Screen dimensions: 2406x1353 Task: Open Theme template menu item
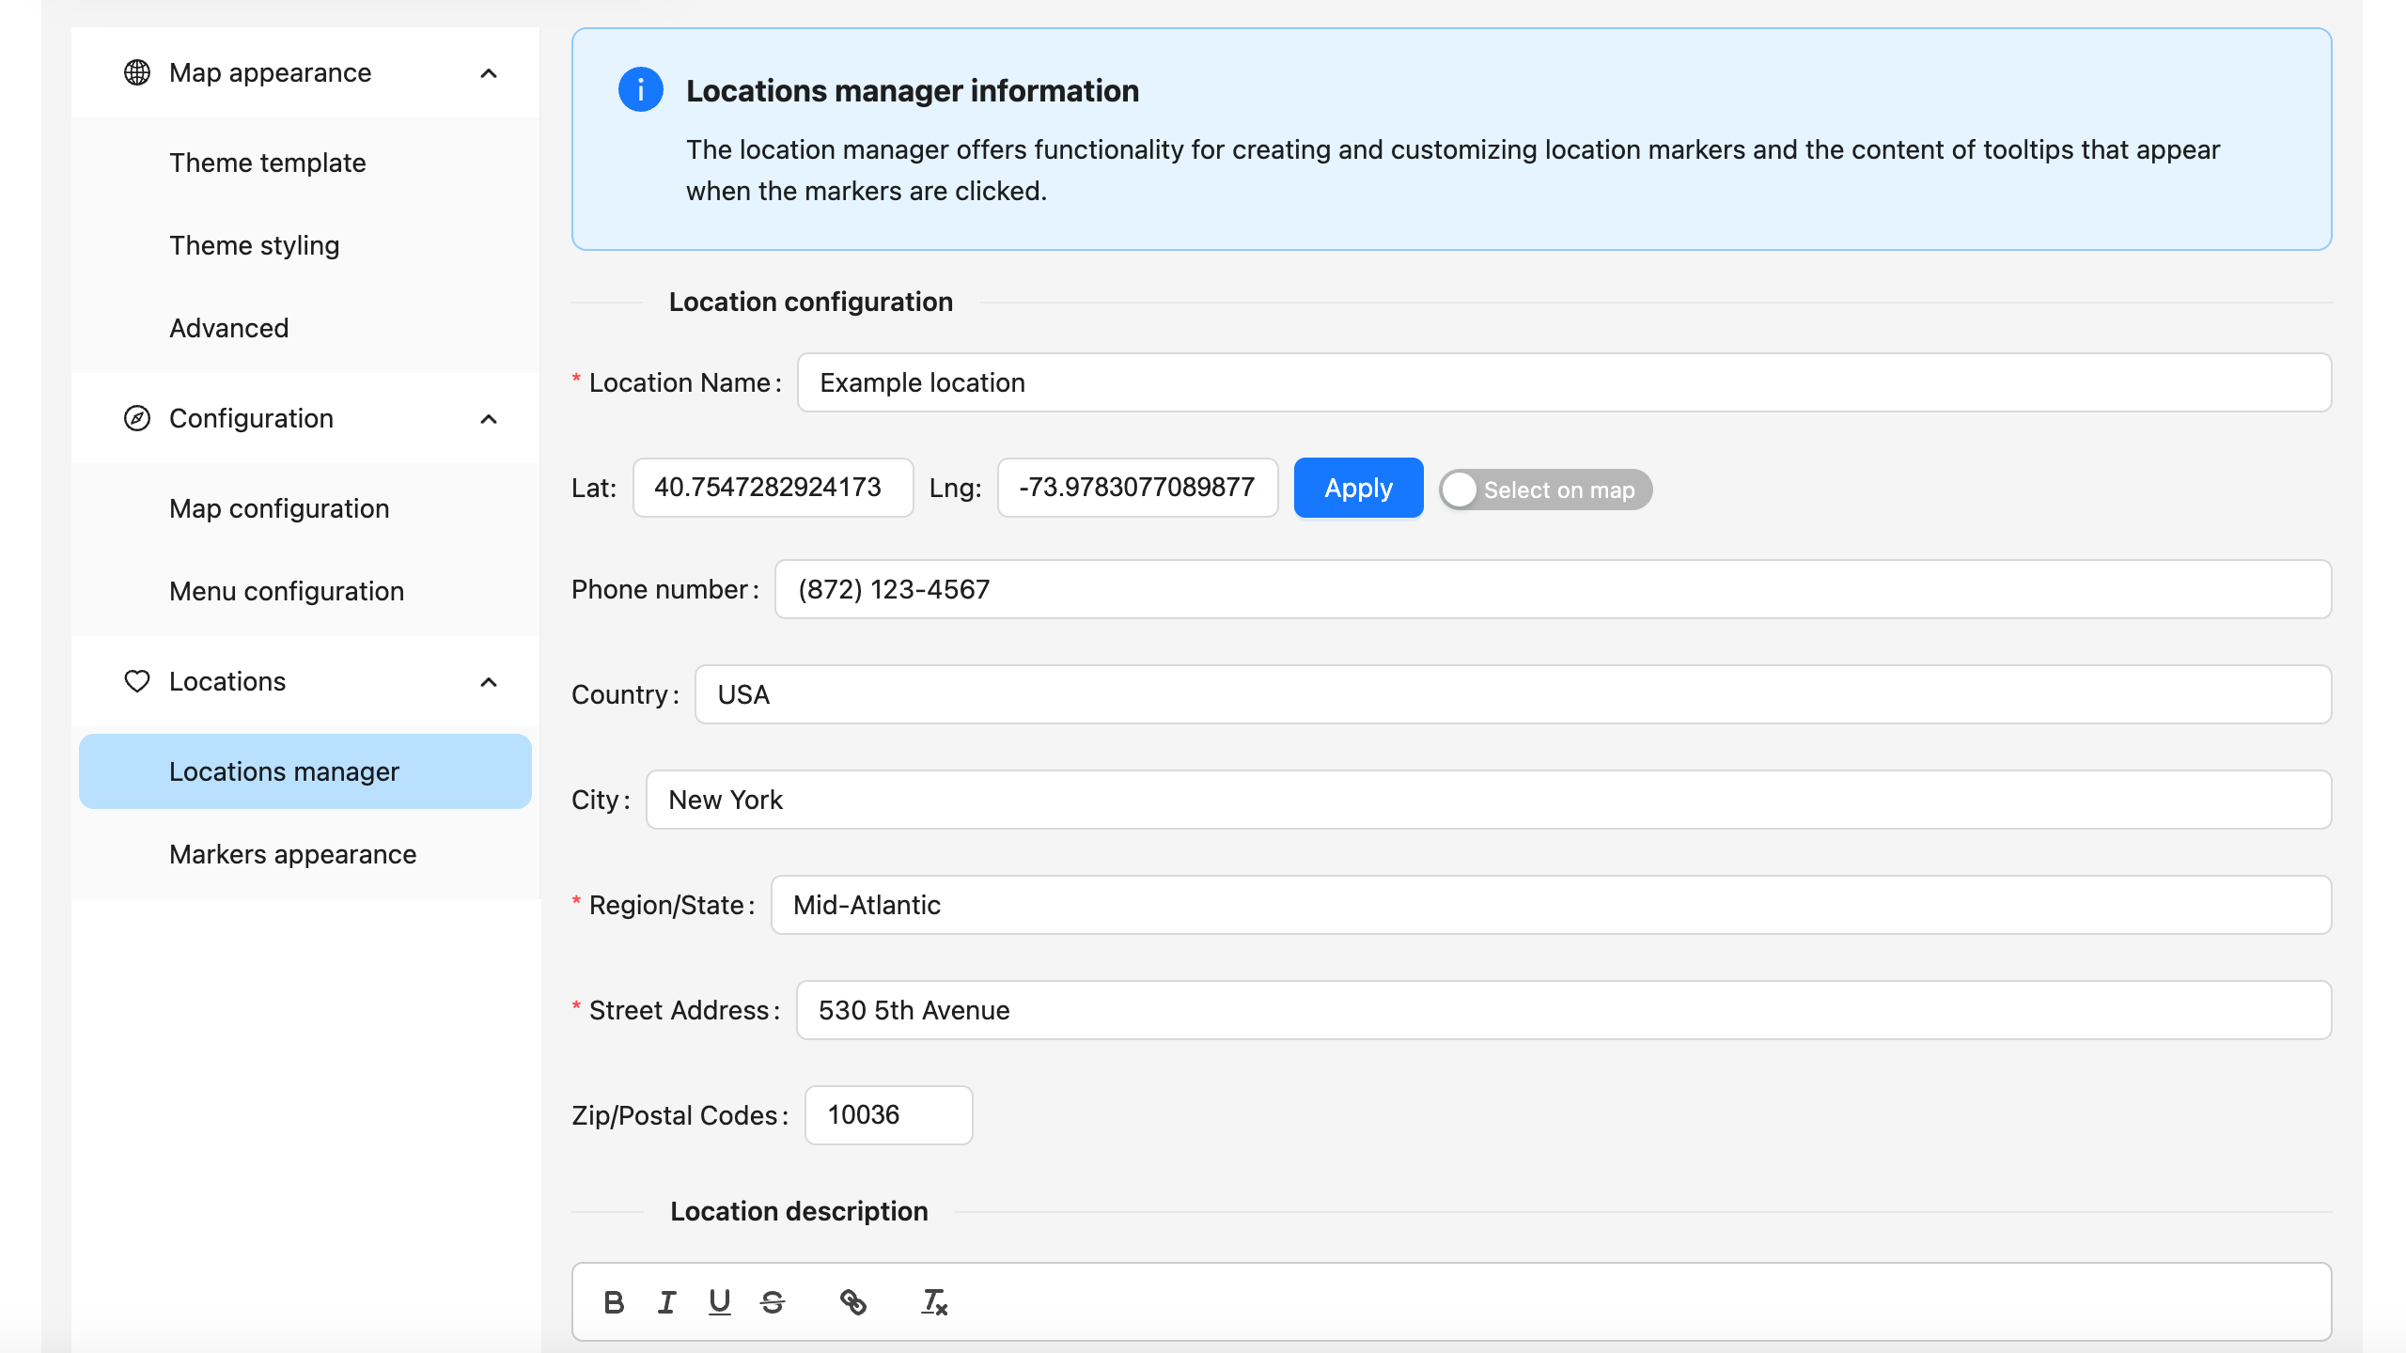pyautogui.click(x=268, y=163)
